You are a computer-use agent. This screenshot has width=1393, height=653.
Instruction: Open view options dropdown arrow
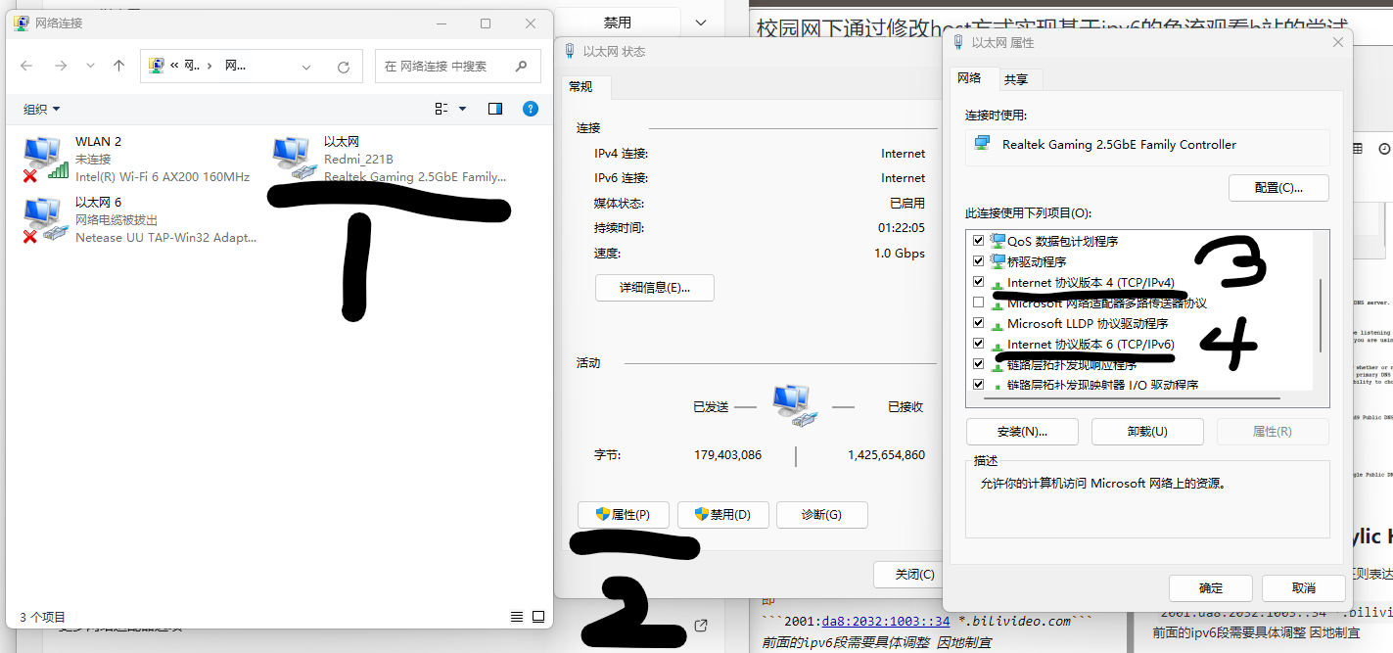pyautogui.click(x=462, y=109)
